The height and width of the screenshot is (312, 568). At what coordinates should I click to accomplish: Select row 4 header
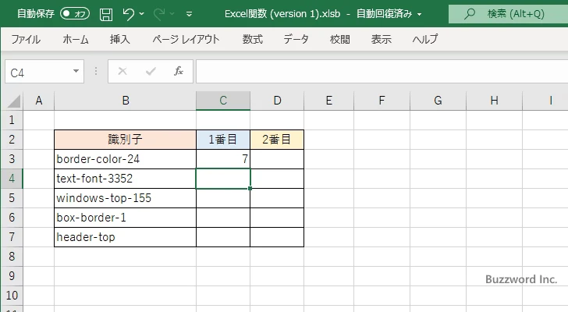pos(12,179)
